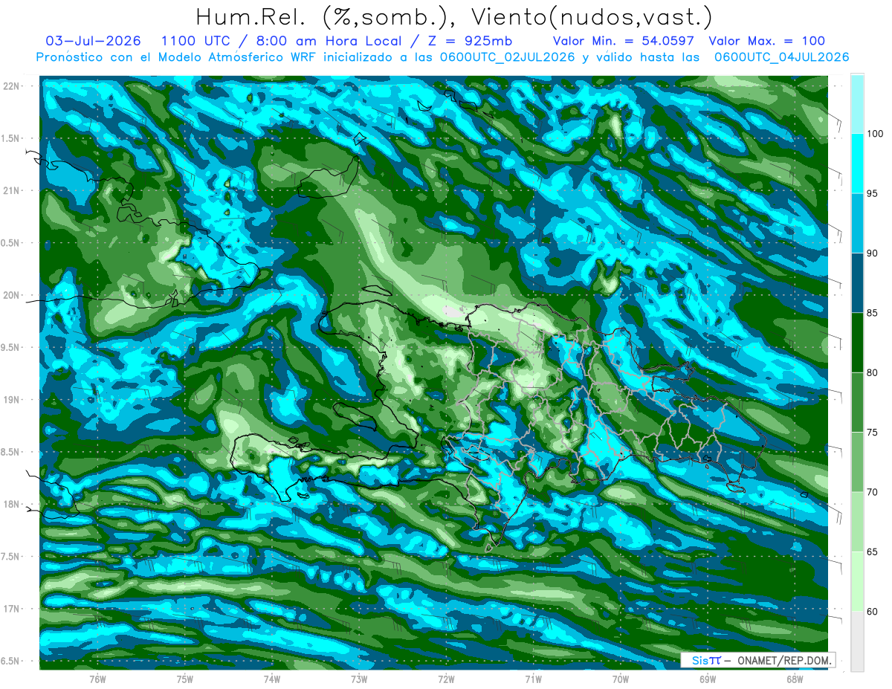Click the '76W' longitude label

click(x=97, y=679)
